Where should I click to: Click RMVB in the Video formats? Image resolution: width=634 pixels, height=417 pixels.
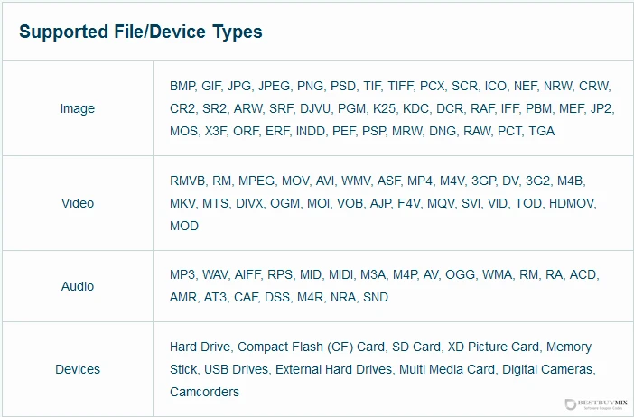(187, 181)
